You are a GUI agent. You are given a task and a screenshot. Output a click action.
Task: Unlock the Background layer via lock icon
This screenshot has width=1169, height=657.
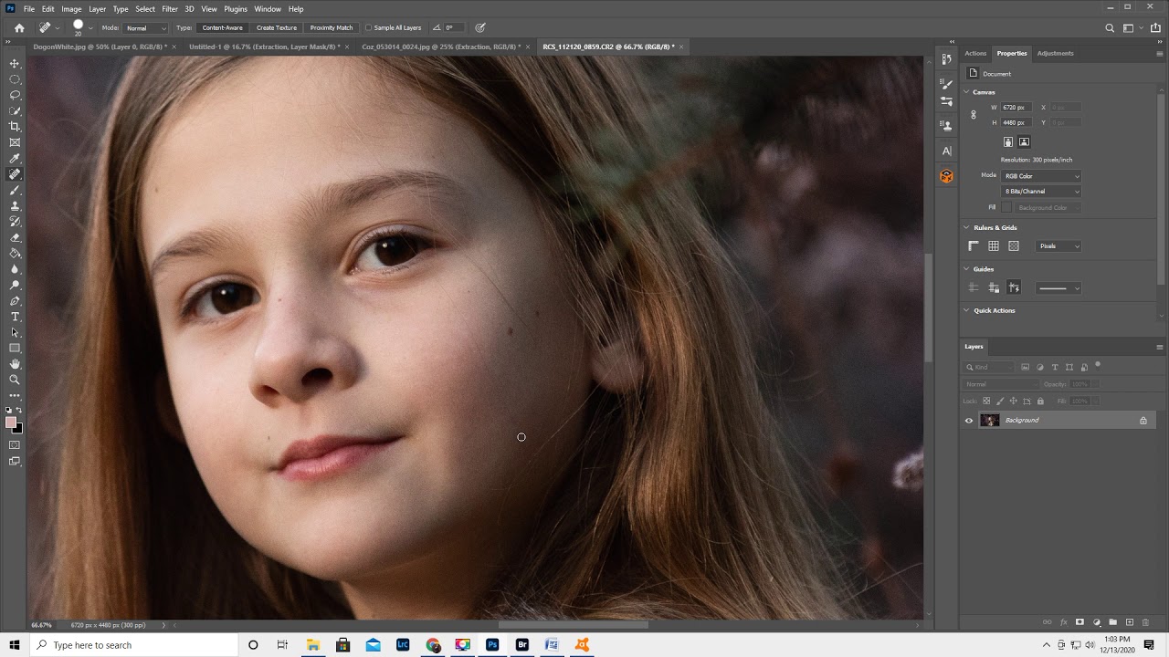pyautogui.click(x=1143, y=421)
